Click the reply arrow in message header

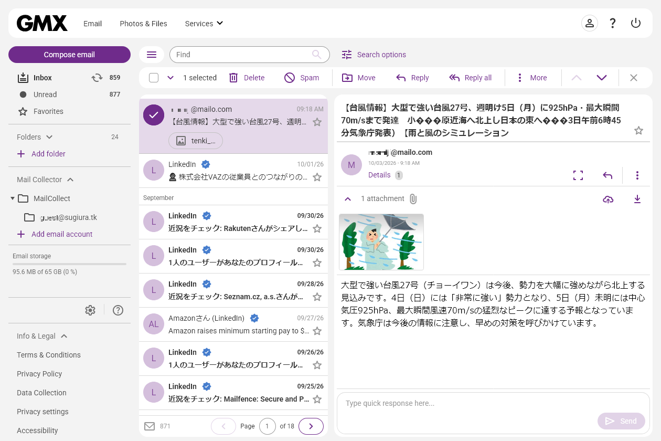pyautogui.click(x=607, y=175)
